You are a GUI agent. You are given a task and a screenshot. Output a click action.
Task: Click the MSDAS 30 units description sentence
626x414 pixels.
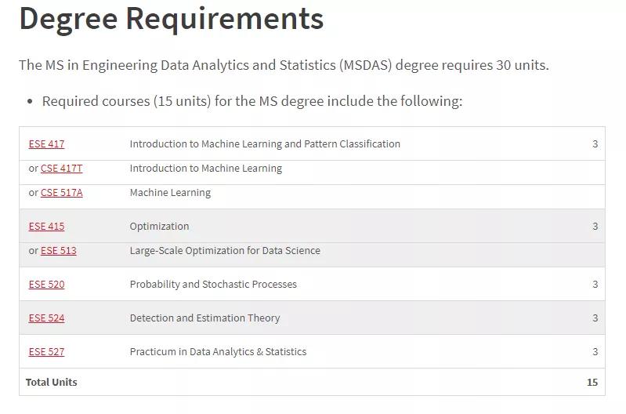pos(284,65)
